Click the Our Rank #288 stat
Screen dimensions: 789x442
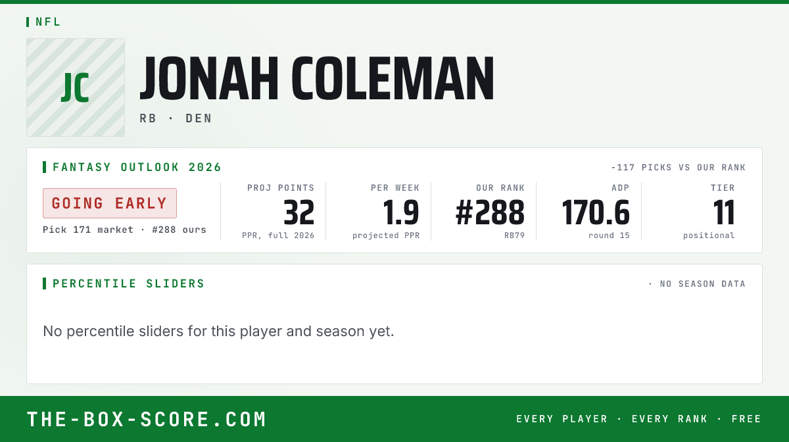point(490,213)
